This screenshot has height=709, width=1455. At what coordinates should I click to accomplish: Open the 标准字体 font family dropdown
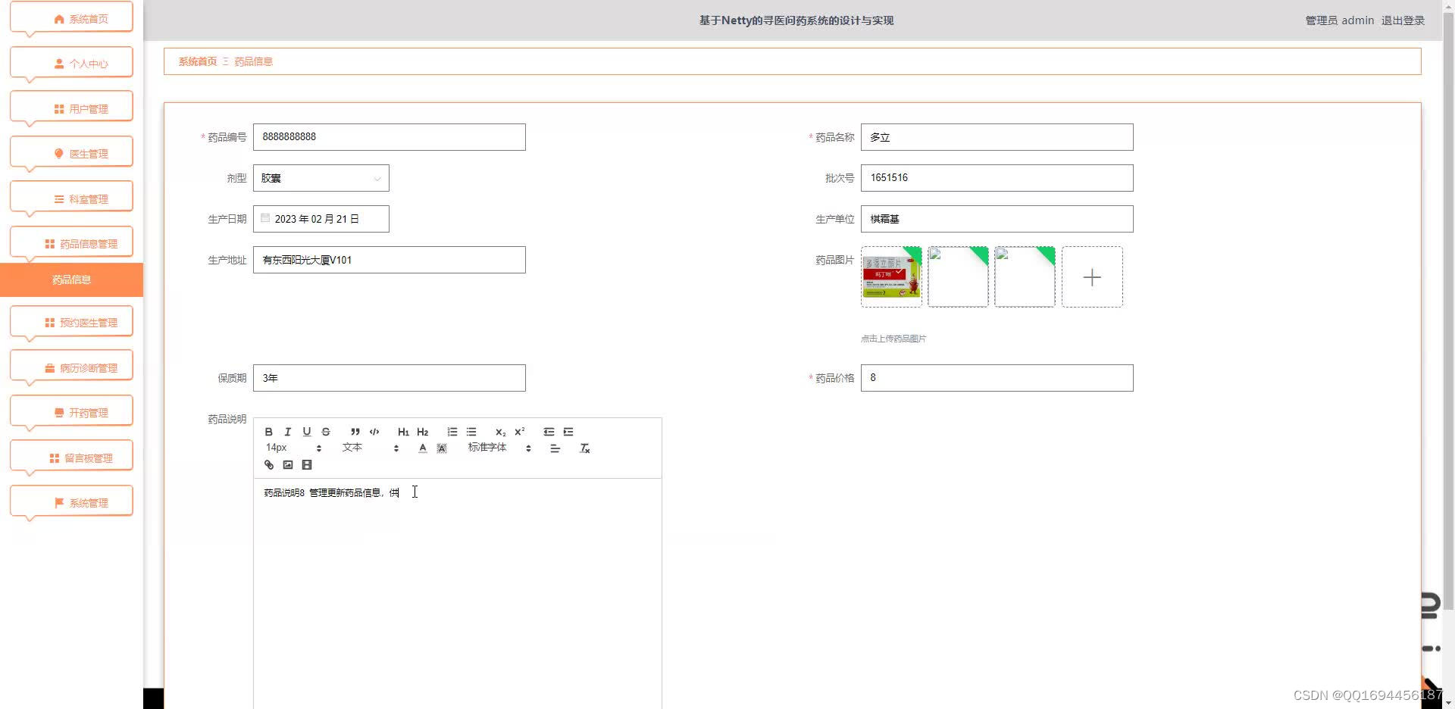tap(499, 448)
